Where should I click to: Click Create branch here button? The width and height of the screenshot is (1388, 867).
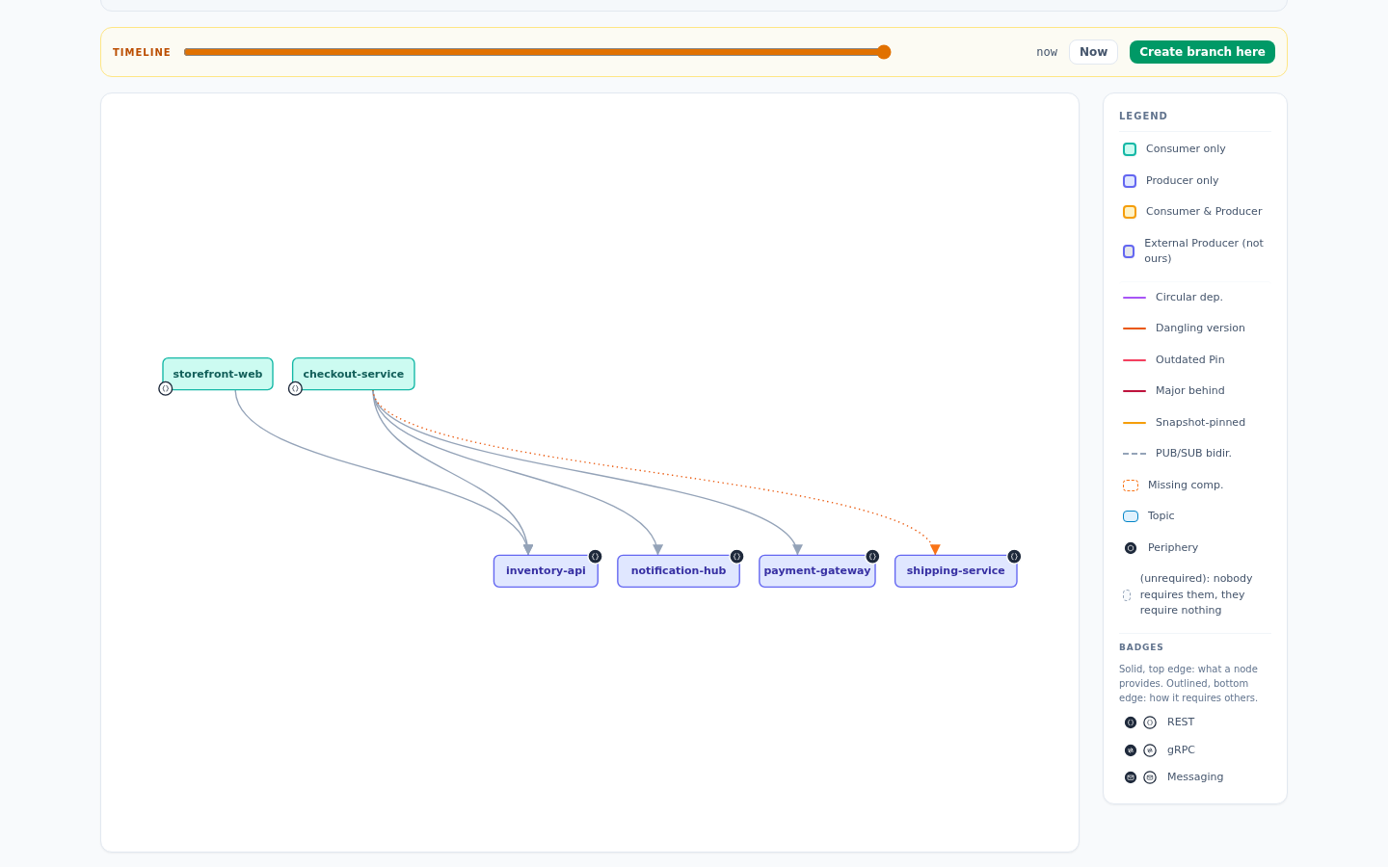(x=1202, y=52)
